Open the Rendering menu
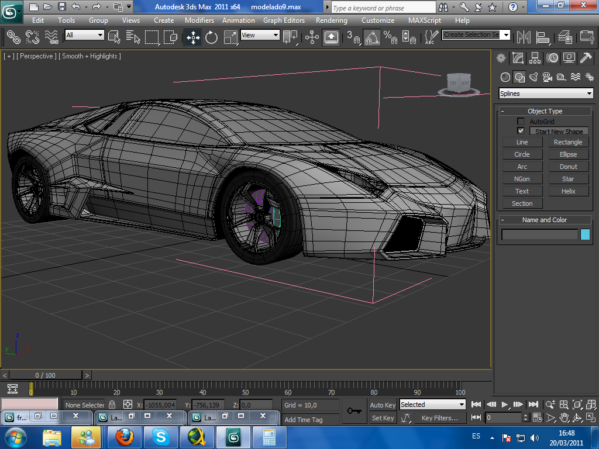The height and width of the screenshot is (449, 599). coord(331,20)
